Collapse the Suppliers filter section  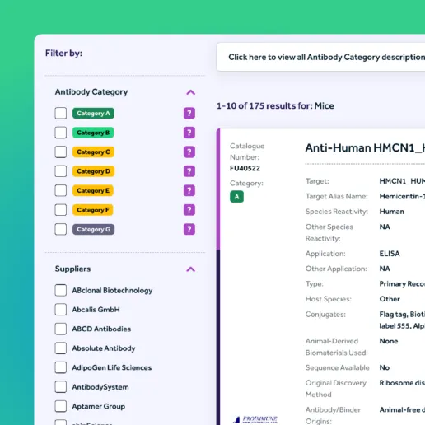click(x=191, y=269)
